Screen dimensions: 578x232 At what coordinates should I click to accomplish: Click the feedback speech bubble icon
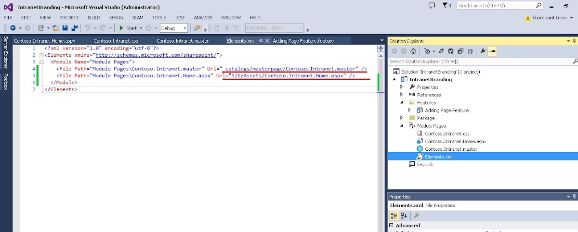pyautogui.click(x=432, y=5)
